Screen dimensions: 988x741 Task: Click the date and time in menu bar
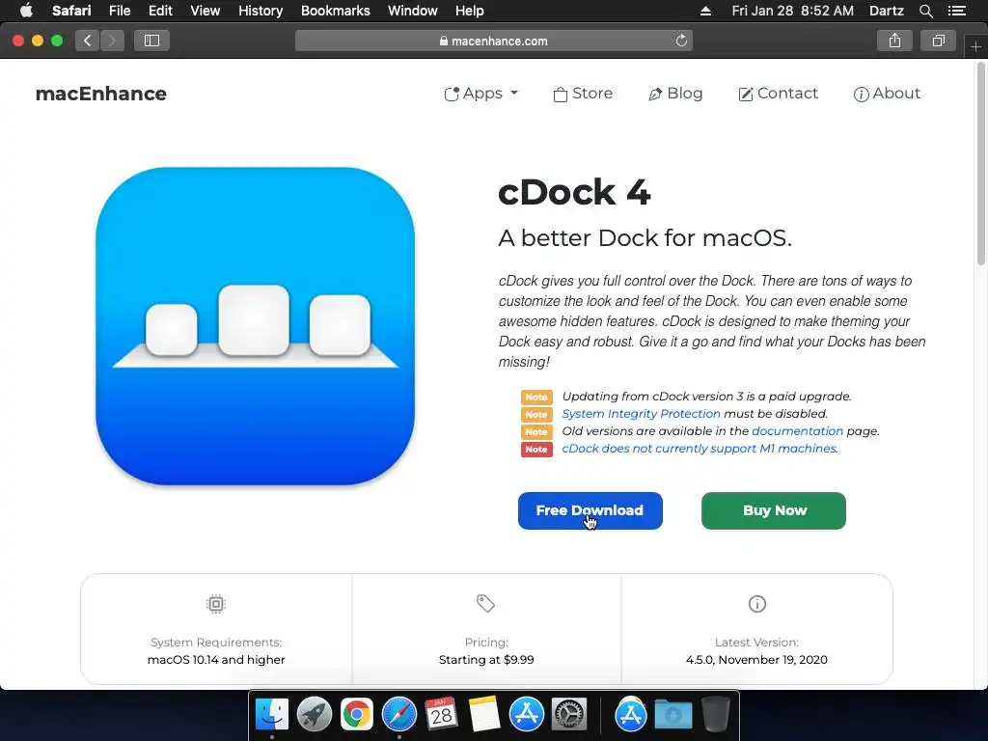tap(793, 11)
